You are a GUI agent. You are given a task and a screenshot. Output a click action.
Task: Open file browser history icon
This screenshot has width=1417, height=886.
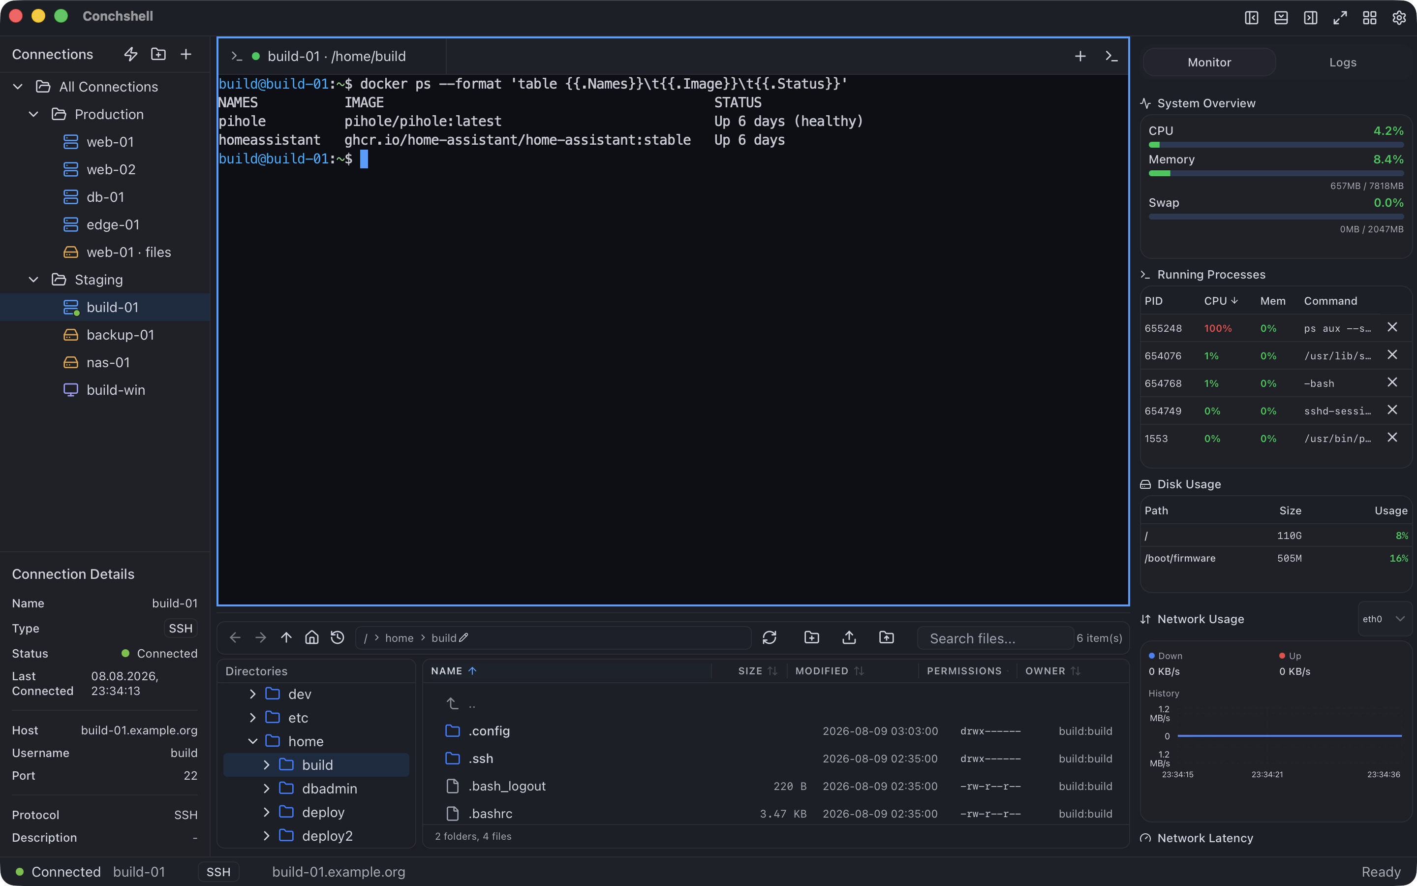click(x=337, y=637)
